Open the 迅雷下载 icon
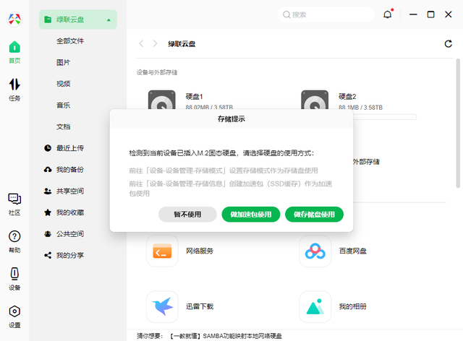 [x=162, y=306]
